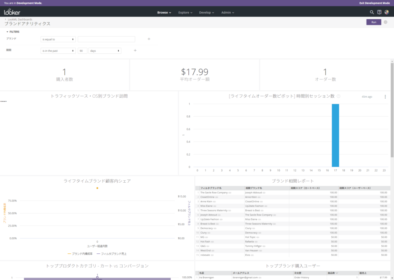This screenshot has width=394, height=280.
Task: Click the Looker logo
Action: (12, 12)
